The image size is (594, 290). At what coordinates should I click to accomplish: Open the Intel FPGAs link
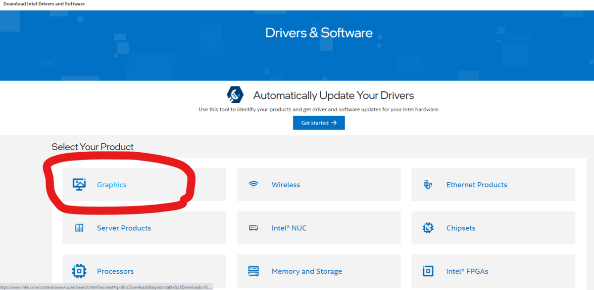[467, 271]
